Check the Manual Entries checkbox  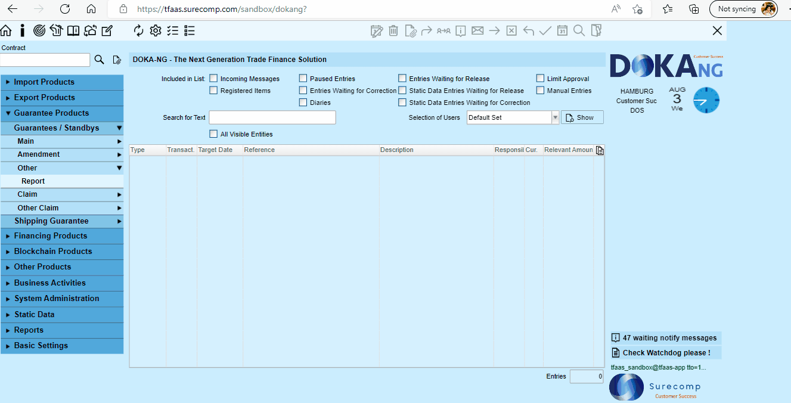541,90
